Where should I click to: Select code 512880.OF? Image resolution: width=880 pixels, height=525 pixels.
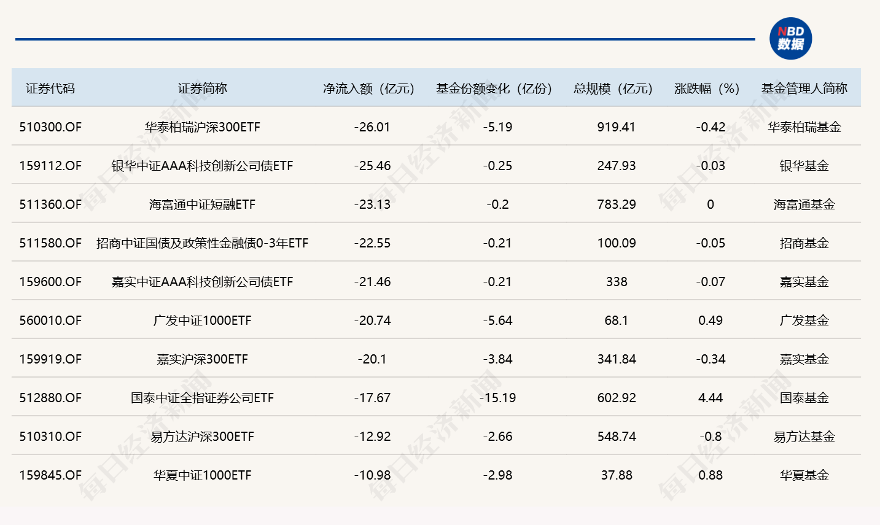tap(50, 398)
